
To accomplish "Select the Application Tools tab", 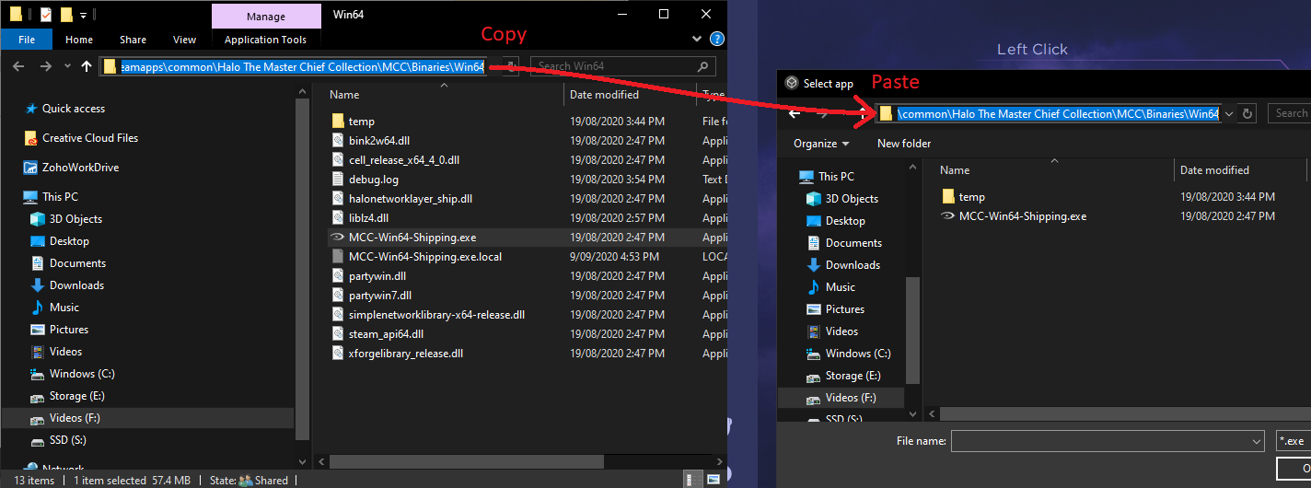I will click(265, 40).
